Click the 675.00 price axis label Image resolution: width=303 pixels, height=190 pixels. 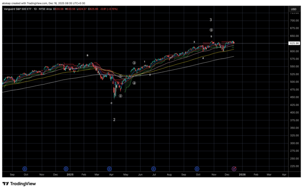(295, 28)
